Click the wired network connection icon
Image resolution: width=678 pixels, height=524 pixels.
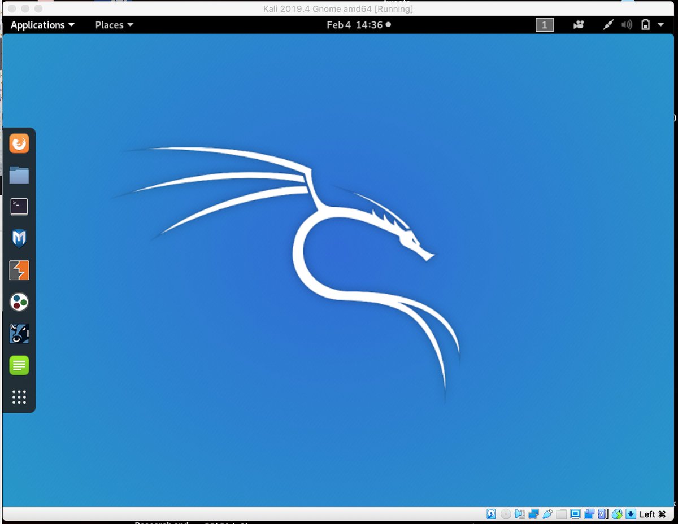click(x=608, y=25)
